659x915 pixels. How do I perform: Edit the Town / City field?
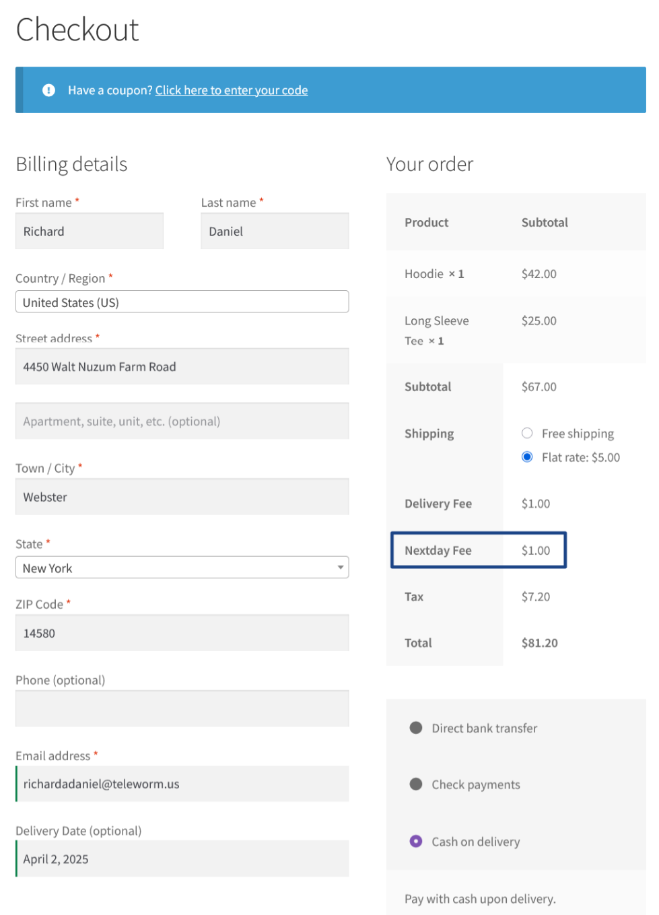tap(182, 498)
